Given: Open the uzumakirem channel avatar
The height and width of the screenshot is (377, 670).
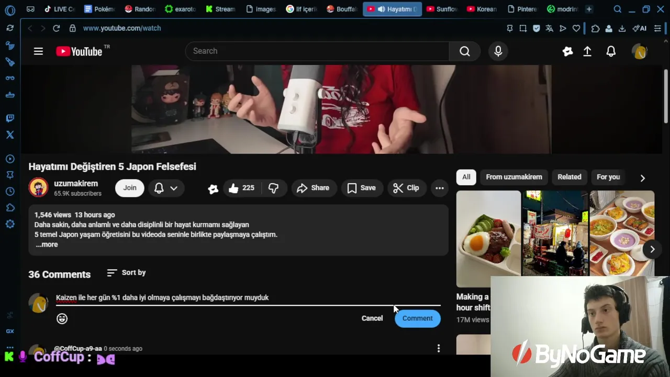Looking at the screenshot, I should click(x=38, y=187).
